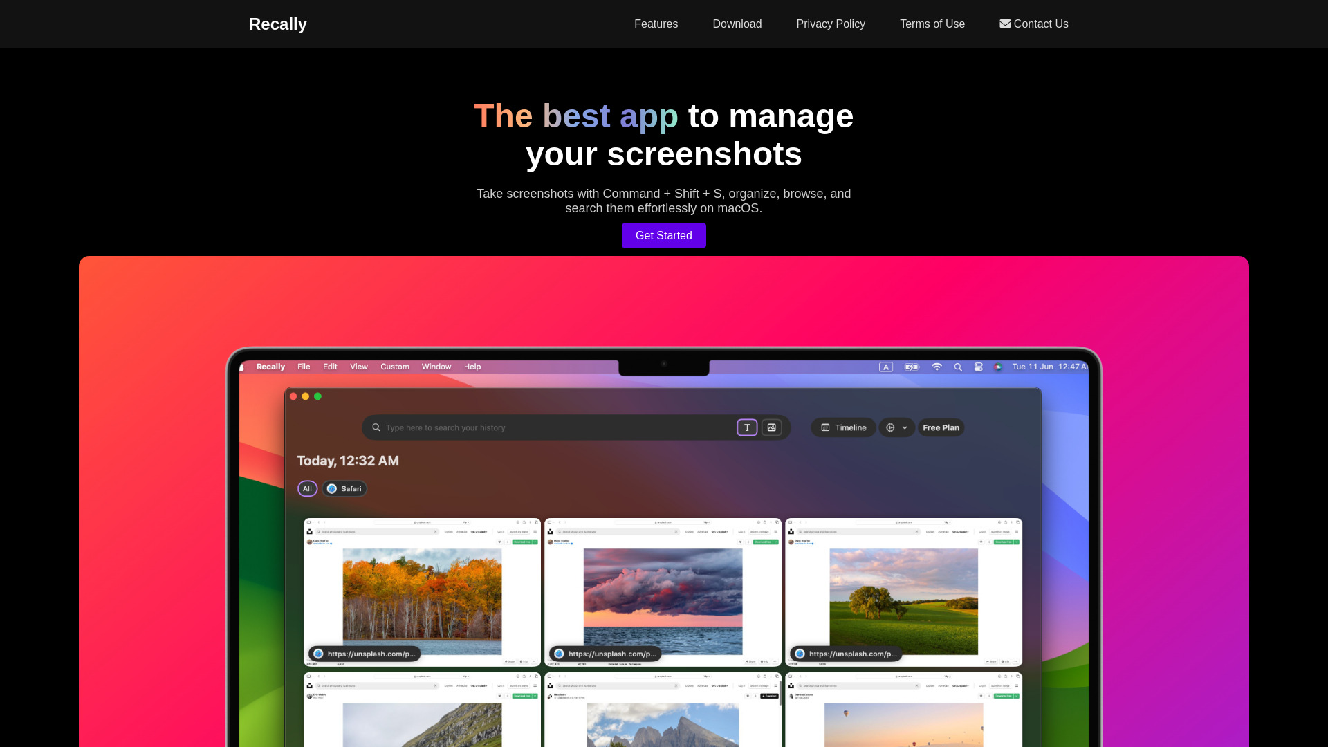
Task: Toggle the All filter pill button
Action: 307,489
